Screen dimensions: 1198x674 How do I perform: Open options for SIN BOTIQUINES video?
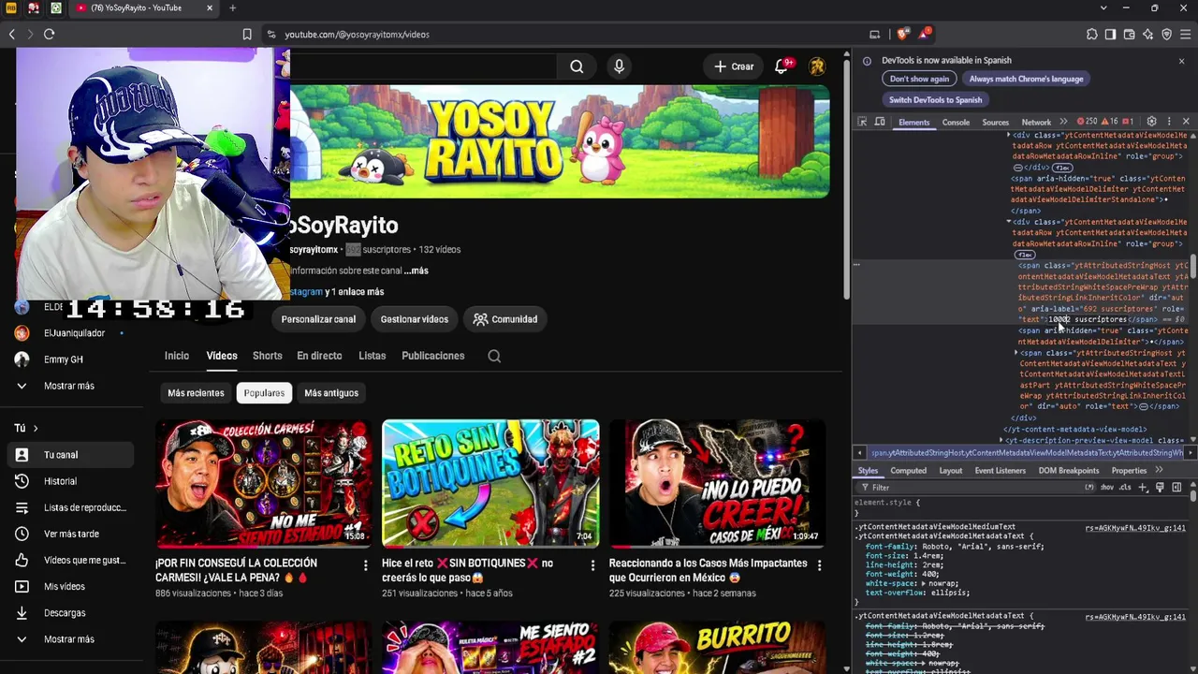[592, 565]
